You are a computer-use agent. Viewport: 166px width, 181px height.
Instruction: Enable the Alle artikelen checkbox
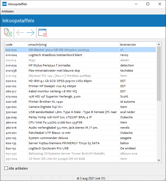point(6,168)
